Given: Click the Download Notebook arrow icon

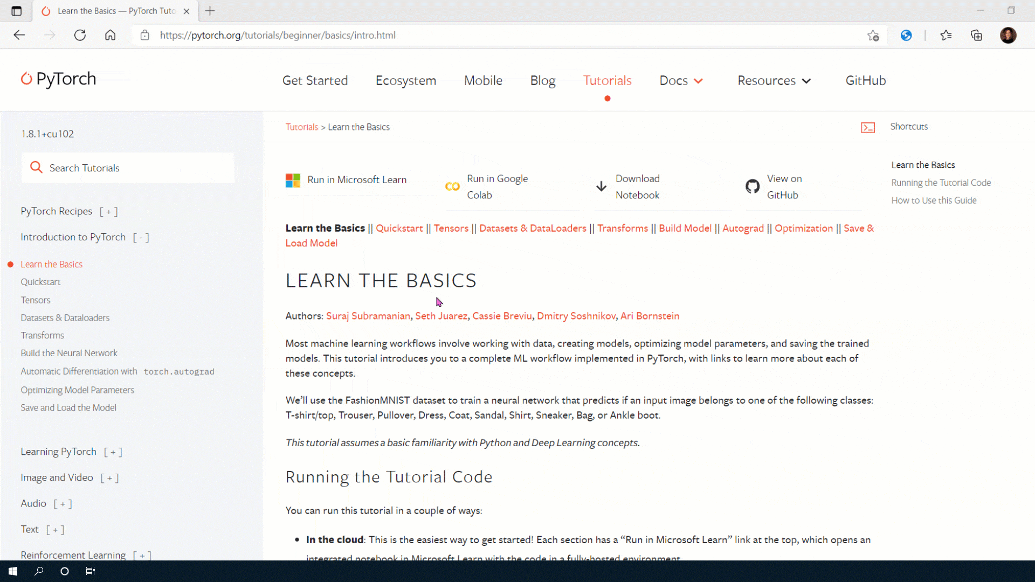Looking at the screenshot, I should (x=601, y=186).
